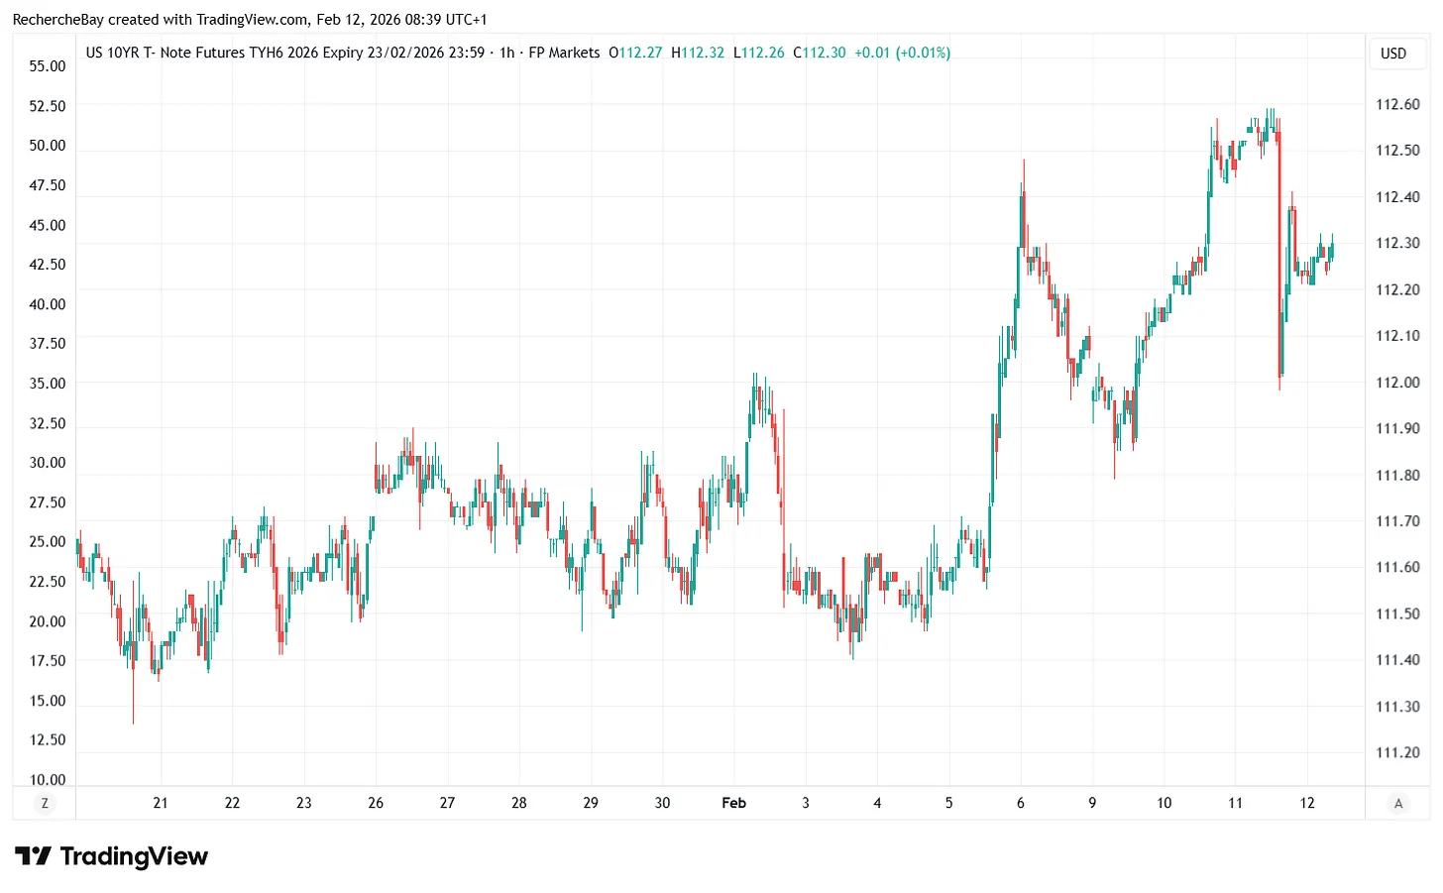Click the date label 21 on time axis
1443x893 pixels.
160,804
